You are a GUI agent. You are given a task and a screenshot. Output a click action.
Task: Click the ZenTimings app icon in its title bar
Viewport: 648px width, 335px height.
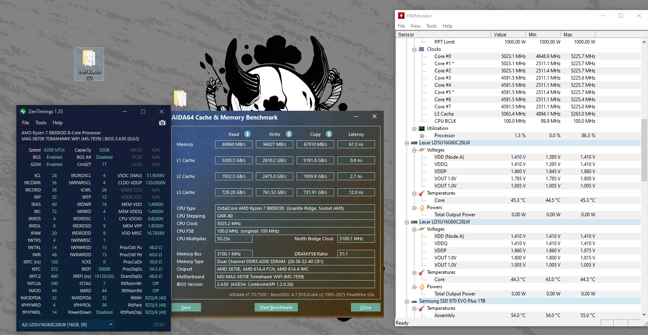(x=23, y=112)
